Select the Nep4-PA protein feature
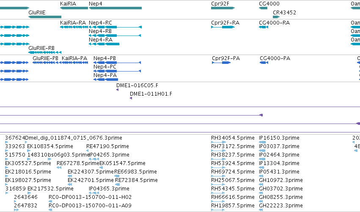The width and height of the screenshot is (360, 212). click(x=106, y=80)
